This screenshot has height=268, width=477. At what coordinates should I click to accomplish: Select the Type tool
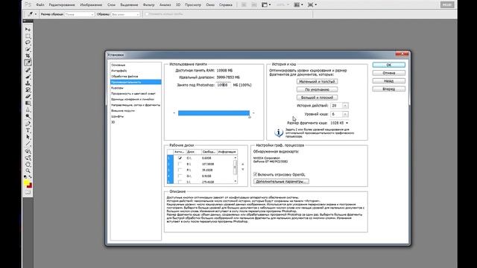pos(28,130)
